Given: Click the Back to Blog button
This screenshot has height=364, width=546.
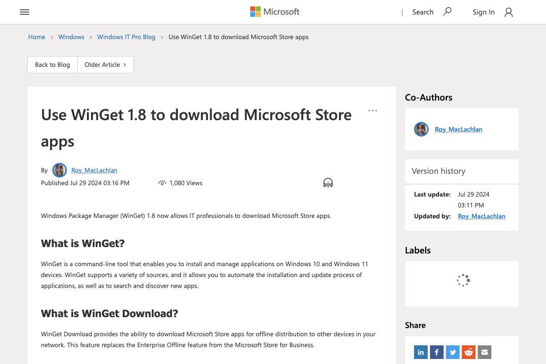Looking at the screenshot, I should tap(52, 65).
